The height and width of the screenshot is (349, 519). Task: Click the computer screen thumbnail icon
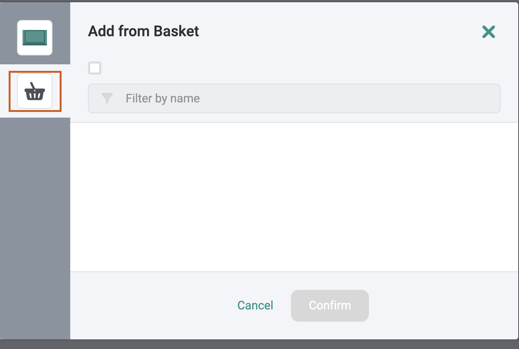point(35,38)
